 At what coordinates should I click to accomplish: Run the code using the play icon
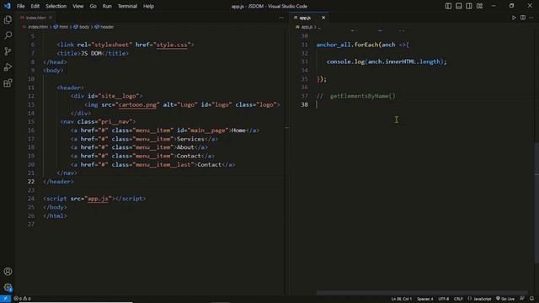(x=514, y=18)
